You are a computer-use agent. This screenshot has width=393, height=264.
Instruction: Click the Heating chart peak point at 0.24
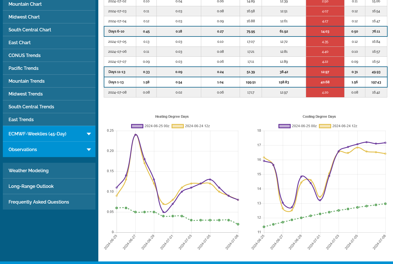coord(135,135)
